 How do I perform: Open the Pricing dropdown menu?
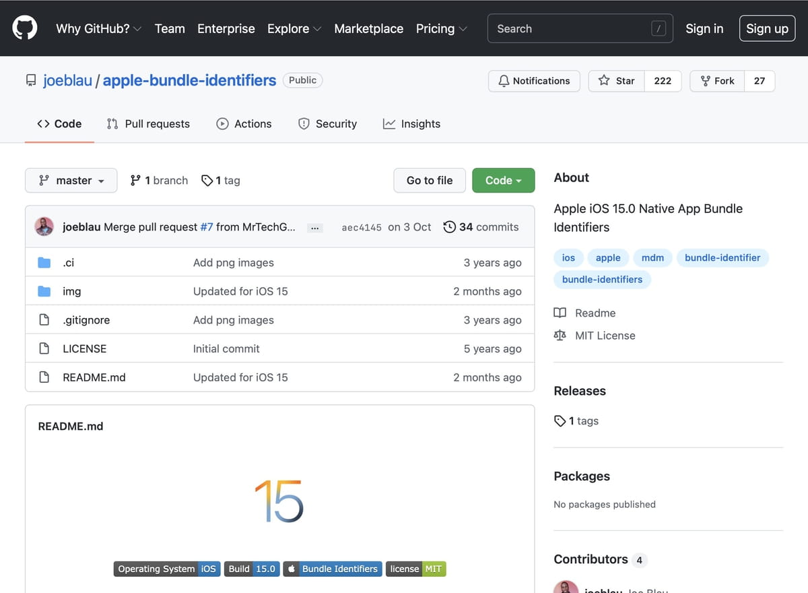[442, 28]
